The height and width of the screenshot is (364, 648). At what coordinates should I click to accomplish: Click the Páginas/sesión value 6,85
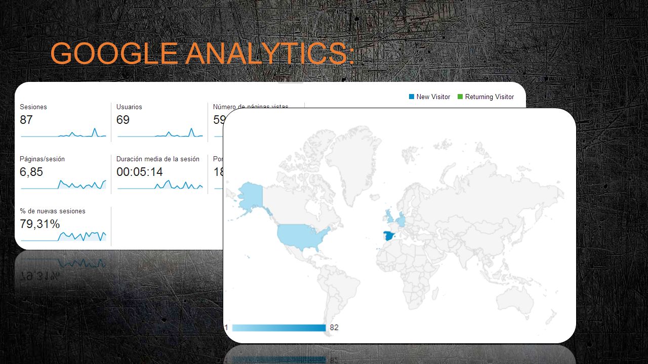pos(31,172)
